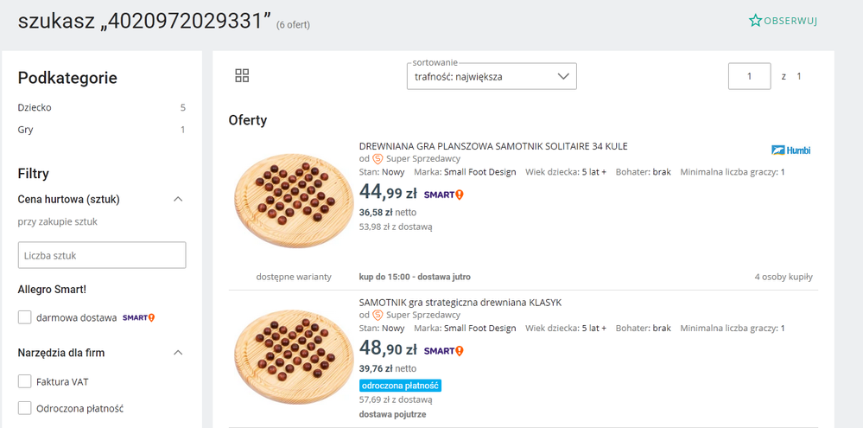This screenshot has width=863, height=428.
Task: Click the first solitaire board thumbnail
Action: [294, 201]
